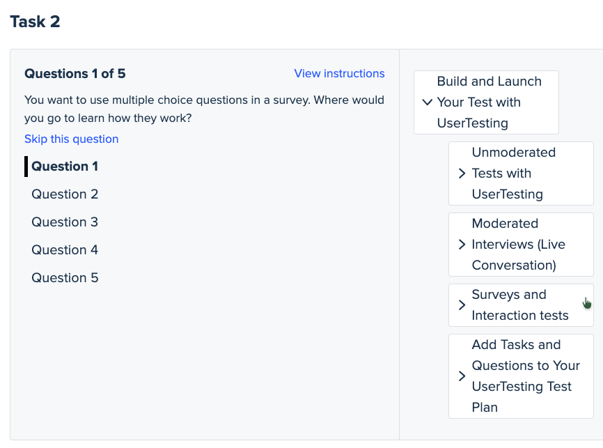603x448 pixels.
Task: Click the arrow next to Add Tasks and Questions
Action: (x=462, y=376)
